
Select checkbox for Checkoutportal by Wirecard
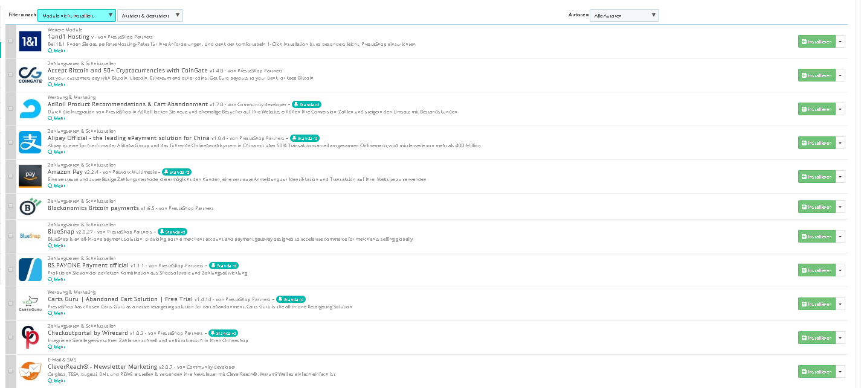point(10,337)
